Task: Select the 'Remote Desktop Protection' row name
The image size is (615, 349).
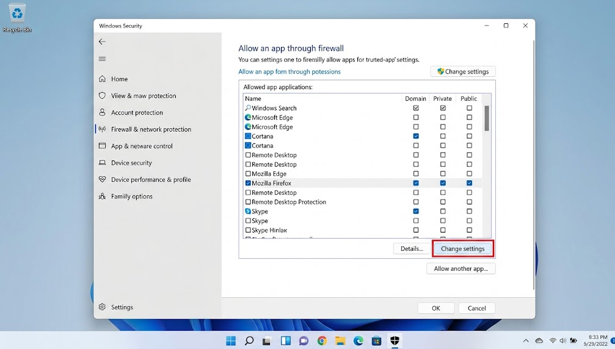Action: [x=289, y=202]
